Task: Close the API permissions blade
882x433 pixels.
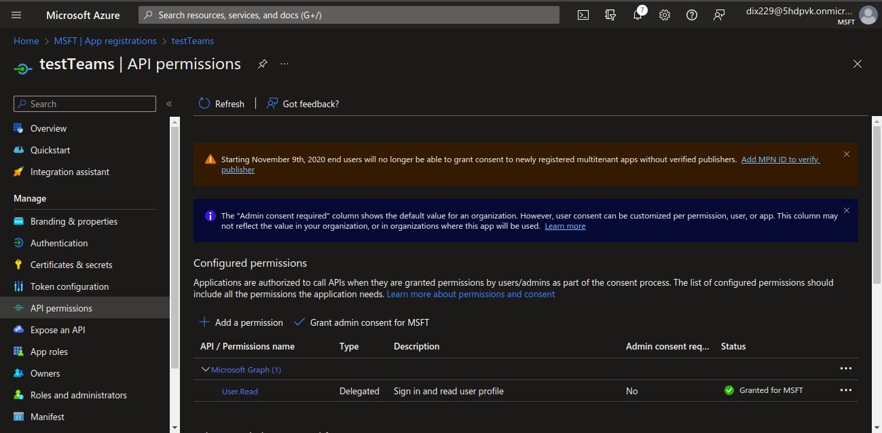Action: click(858, 64)
